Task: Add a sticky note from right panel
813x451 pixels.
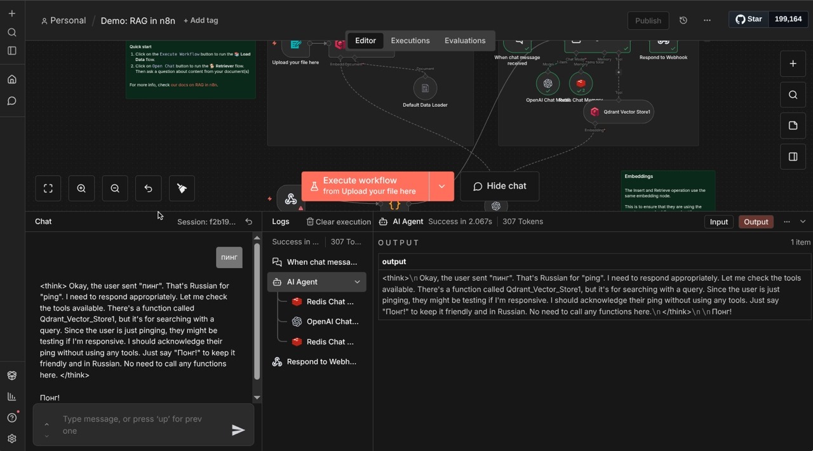Action: point(793,126)
